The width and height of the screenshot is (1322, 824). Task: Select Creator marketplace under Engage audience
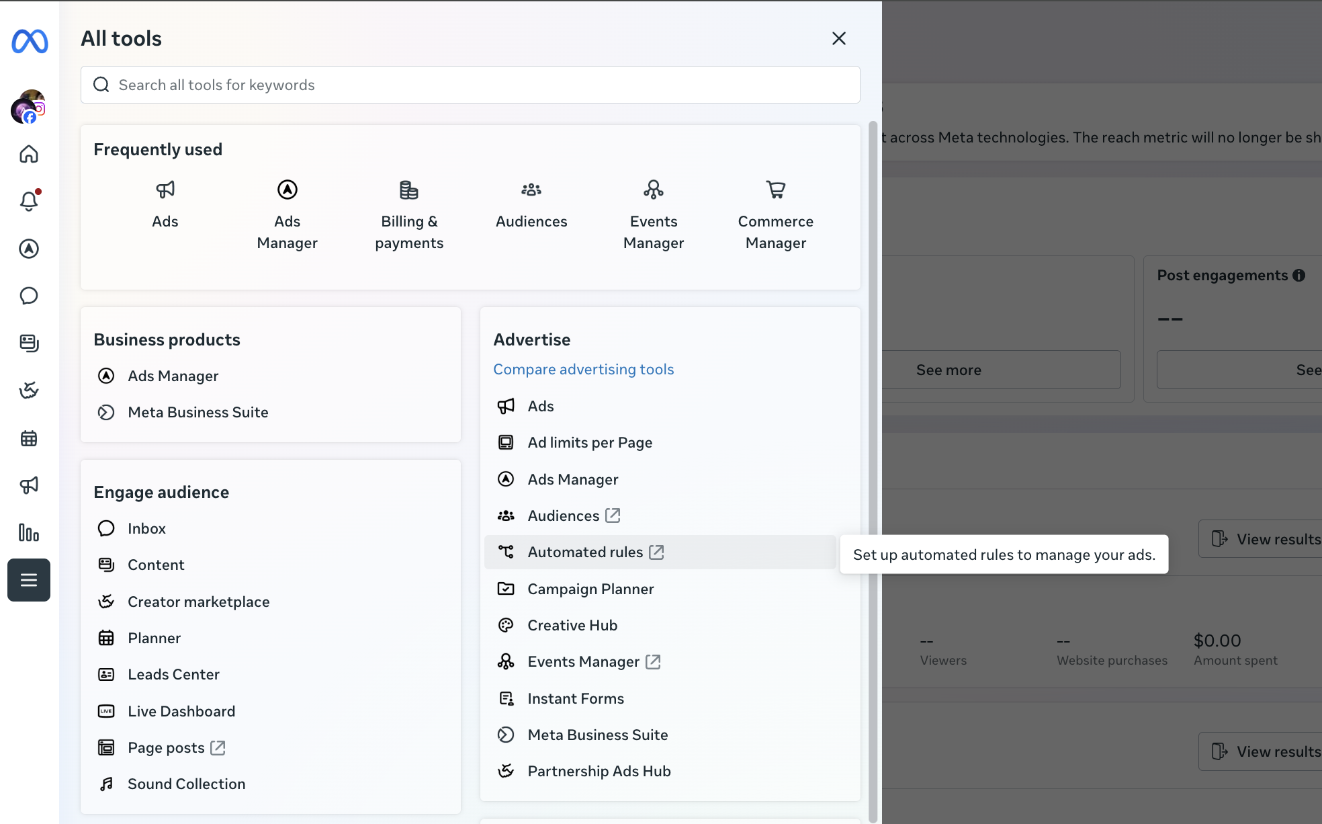pyautogui.click(x=199, y=602)
